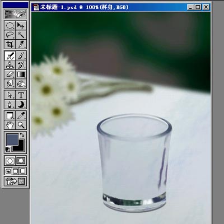
Task: Select the highlighted Airbrush tool
Action: [10, 55]
